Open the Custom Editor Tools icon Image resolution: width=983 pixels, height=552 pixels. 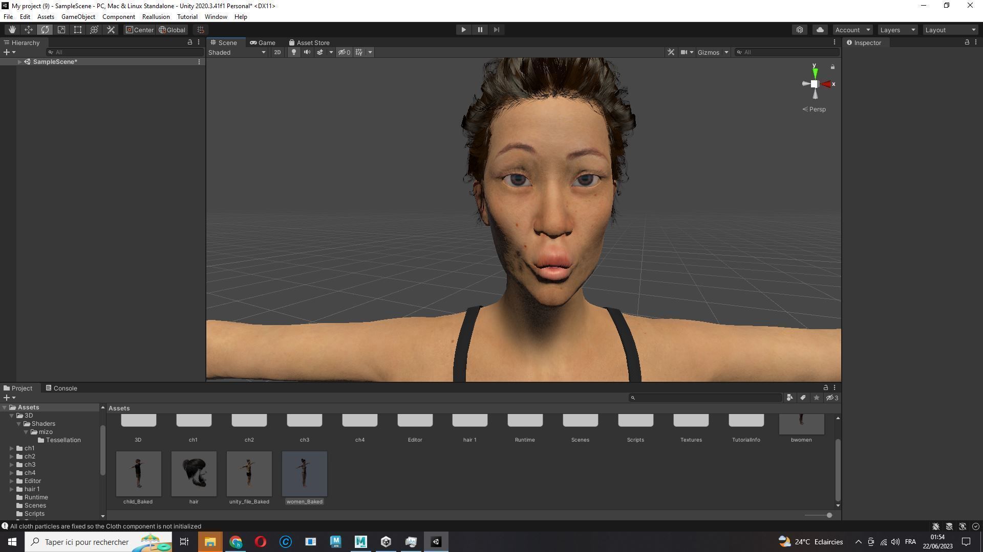(111, 30)
